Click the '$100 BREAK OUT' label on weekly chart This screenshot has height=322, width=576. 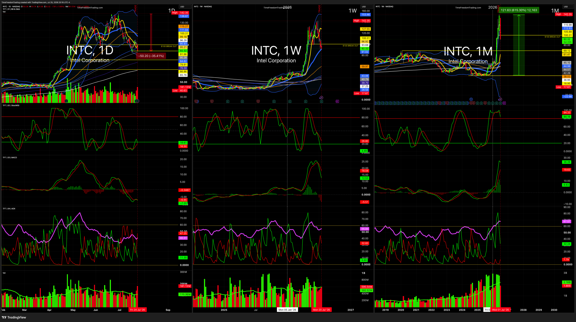click(350, 46)
